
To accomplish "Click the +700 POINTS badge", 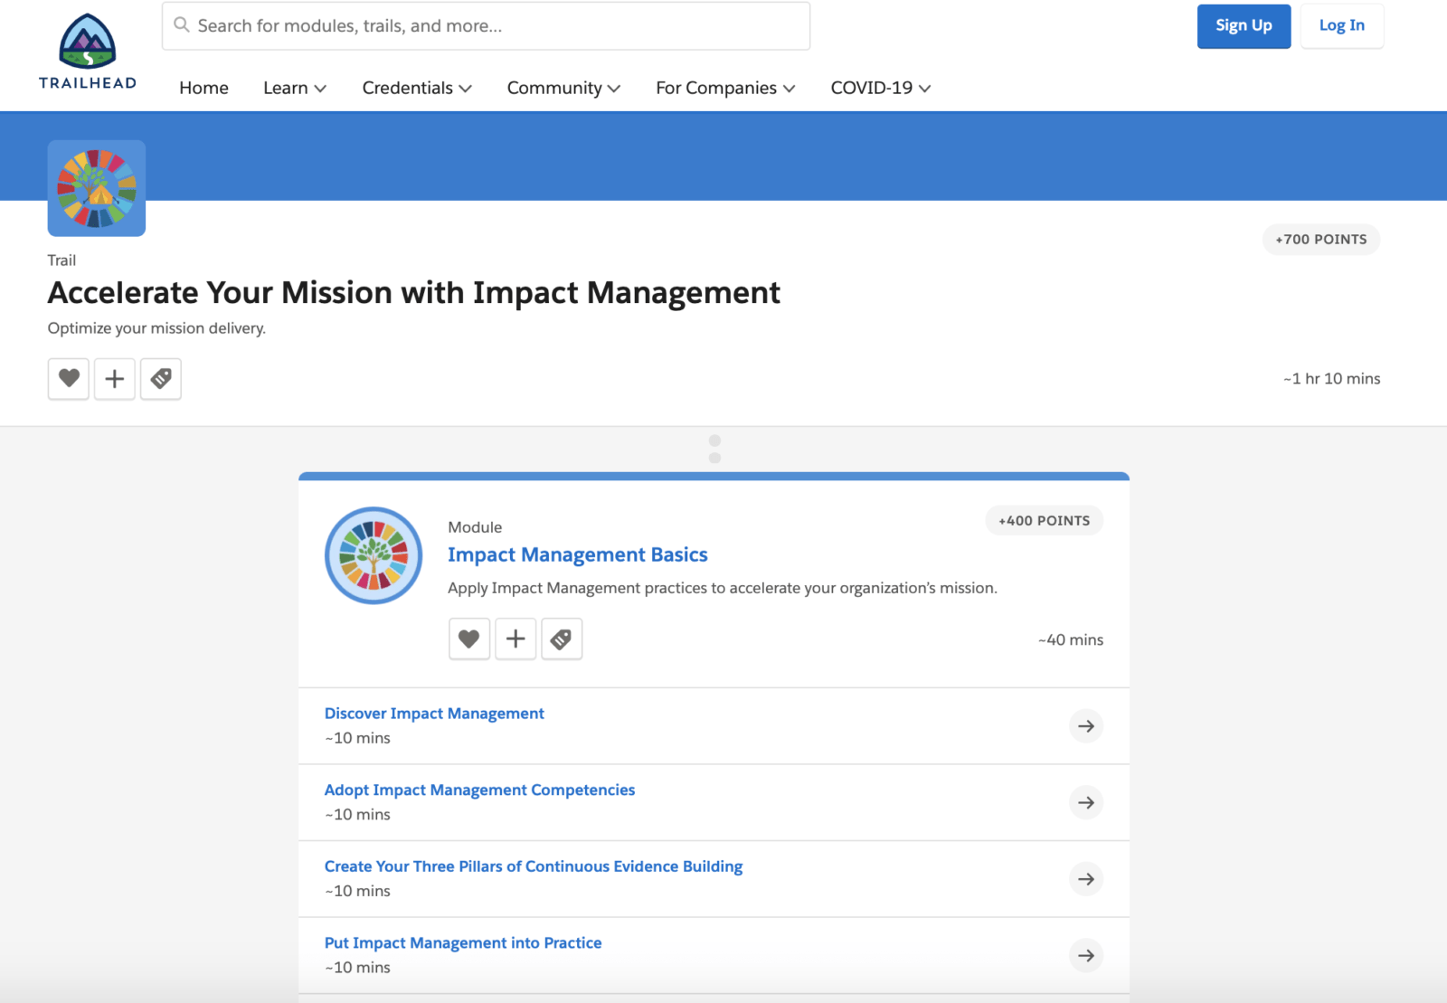I will (1321, 240).
